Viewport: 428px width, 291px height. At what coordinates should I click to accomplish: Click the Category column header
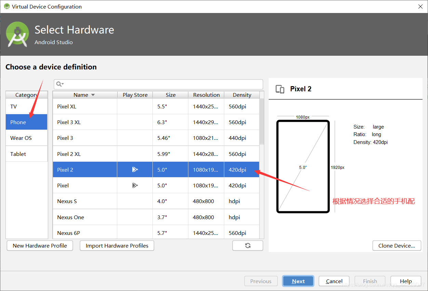(27, 95)
